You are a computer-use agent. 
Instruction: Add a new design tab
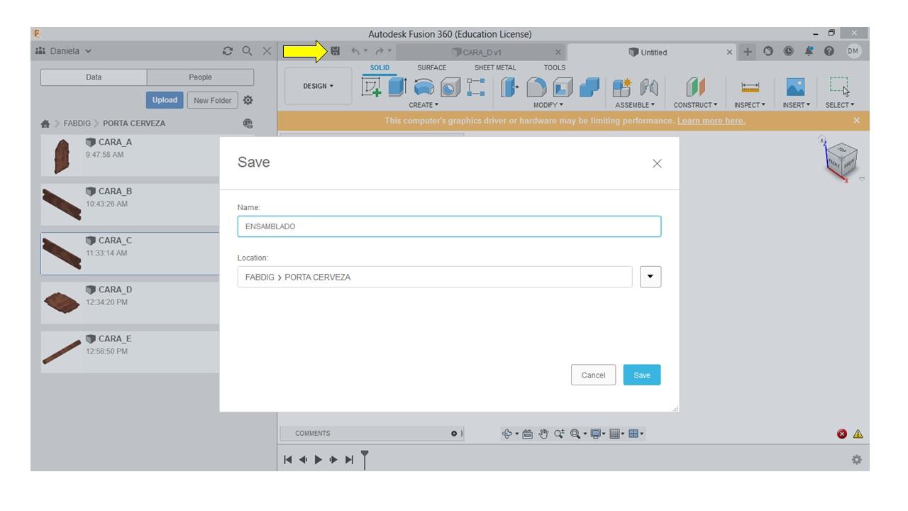(x=749, y=51)
